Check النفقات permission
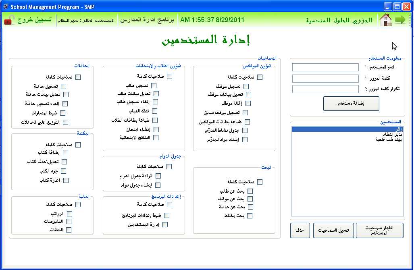The height and width of the screenshot is (270, 414). click(x=69, y=230)
